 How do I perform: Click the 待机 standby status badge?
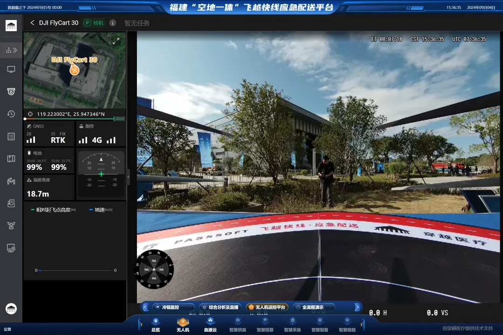point(94,23)
